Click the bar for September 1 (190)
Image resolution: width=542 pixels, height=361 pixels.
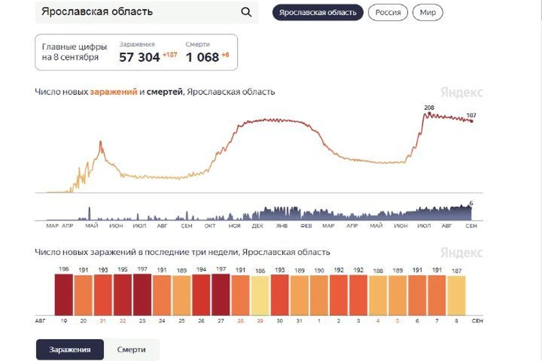point(319,296)
